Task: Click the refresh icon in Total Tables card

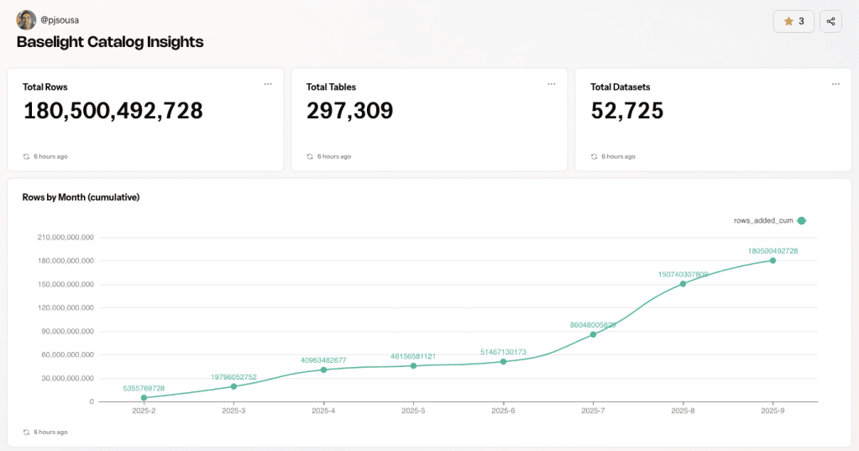Action: point(311,156)
